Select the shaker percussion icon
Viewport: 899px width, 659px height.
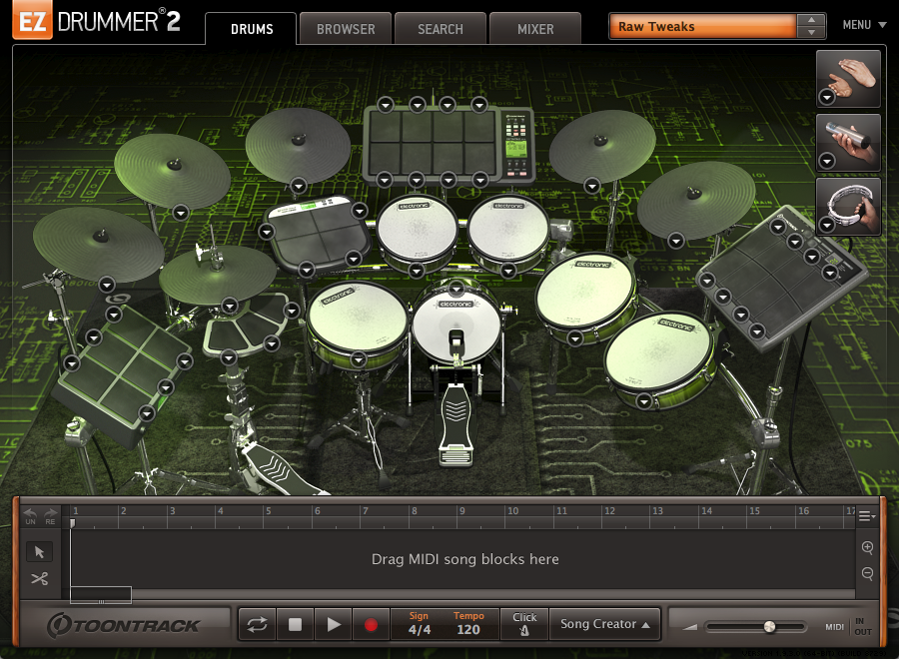pos(848,142)
